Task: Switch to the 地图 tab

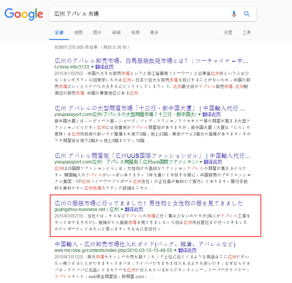Action: click(x=78, y=32)
